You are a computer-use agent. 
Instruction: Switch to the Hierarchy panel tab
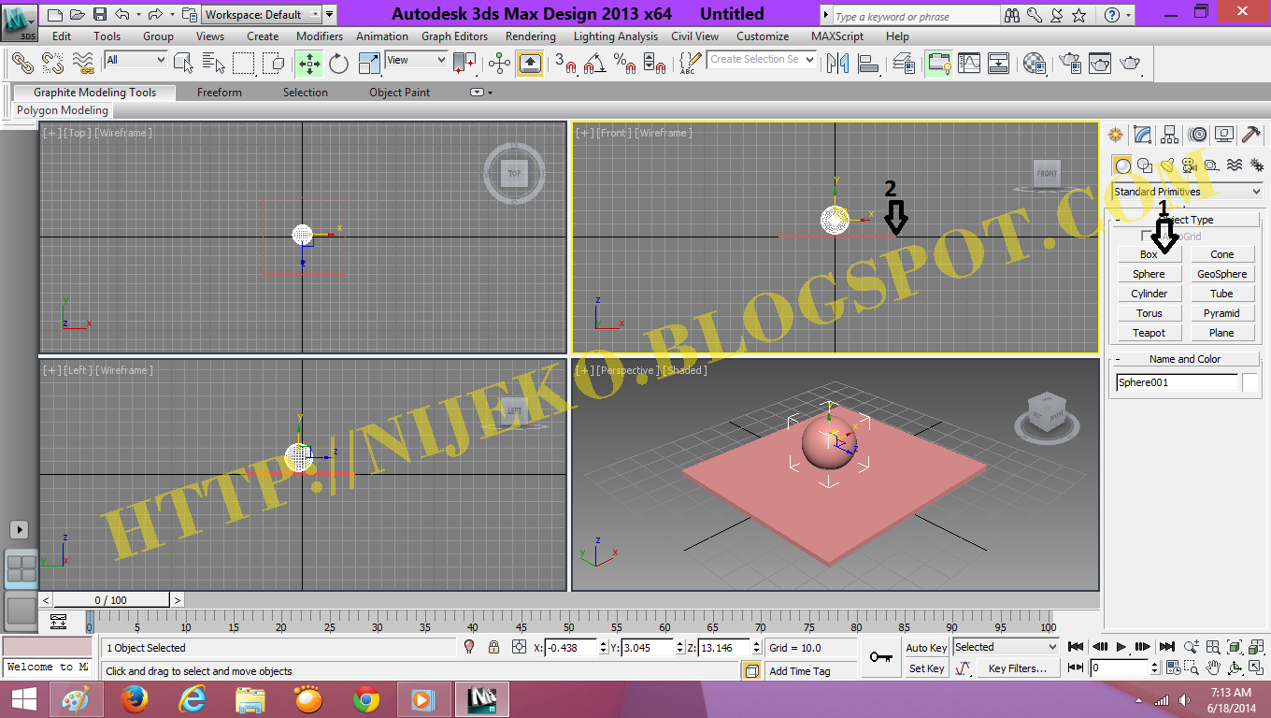1169,135
